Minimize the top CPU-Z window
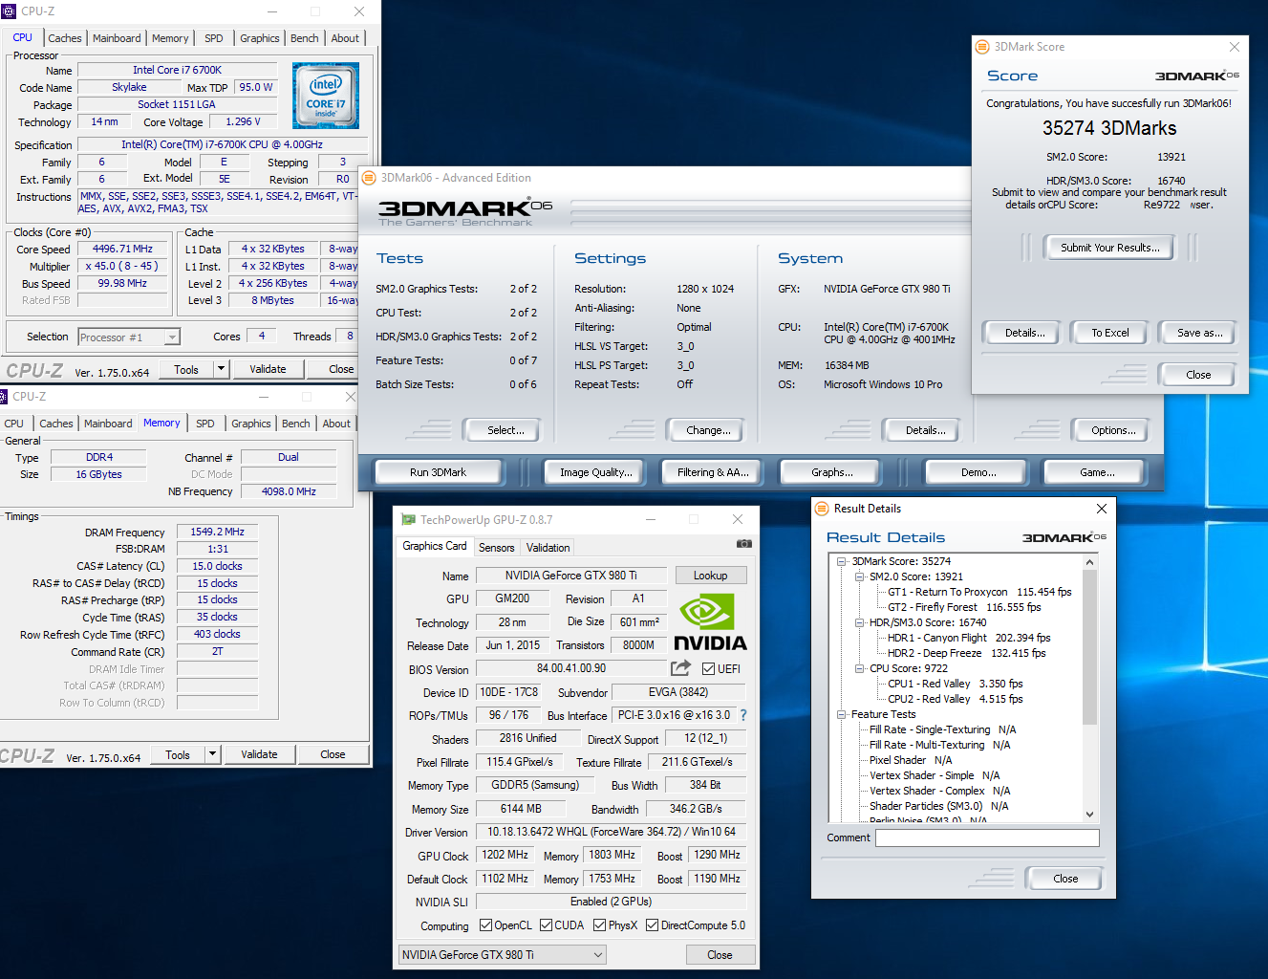This screenshot has width=1268, height=979. click(x=272, y=11)
